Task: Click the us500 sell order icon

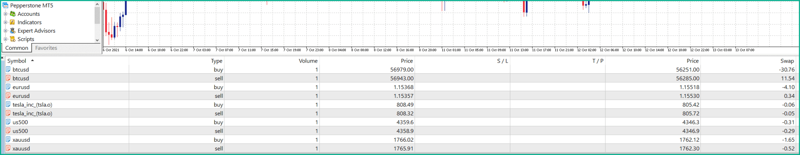Action: click(x=8, y=131)
